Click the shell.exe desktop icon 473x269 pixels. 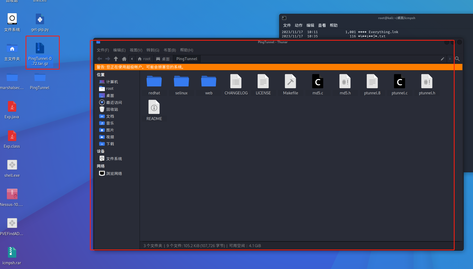point(12,169)
